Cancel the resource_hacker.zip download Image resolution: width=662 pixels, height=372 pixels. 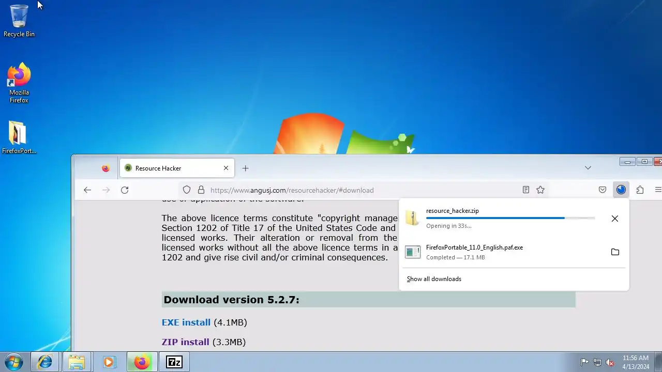click(615, 219)
